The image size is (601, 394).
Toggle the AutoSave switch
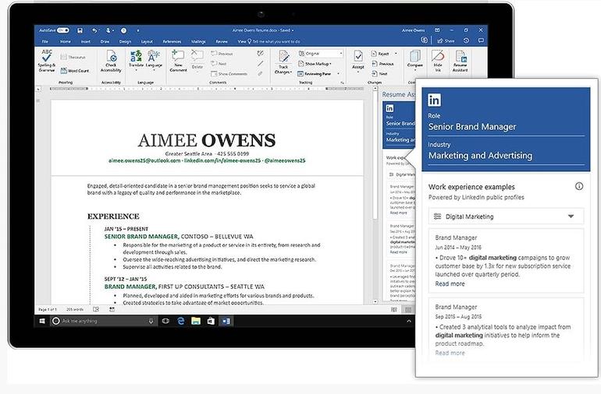[64, 30]
